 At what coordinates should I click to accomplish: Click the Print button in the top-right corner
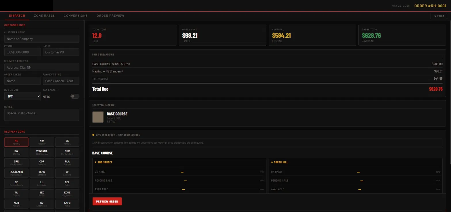click(x=439, y=16)
